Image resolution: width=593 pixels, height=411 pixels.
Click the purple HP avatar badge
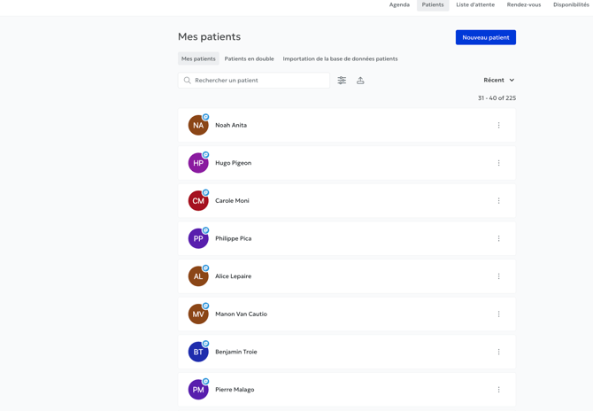coord(198,163)
